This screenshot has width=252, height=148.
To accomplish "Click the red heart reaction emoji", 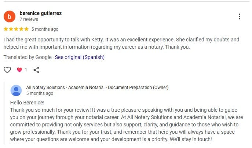I will 19,70.
